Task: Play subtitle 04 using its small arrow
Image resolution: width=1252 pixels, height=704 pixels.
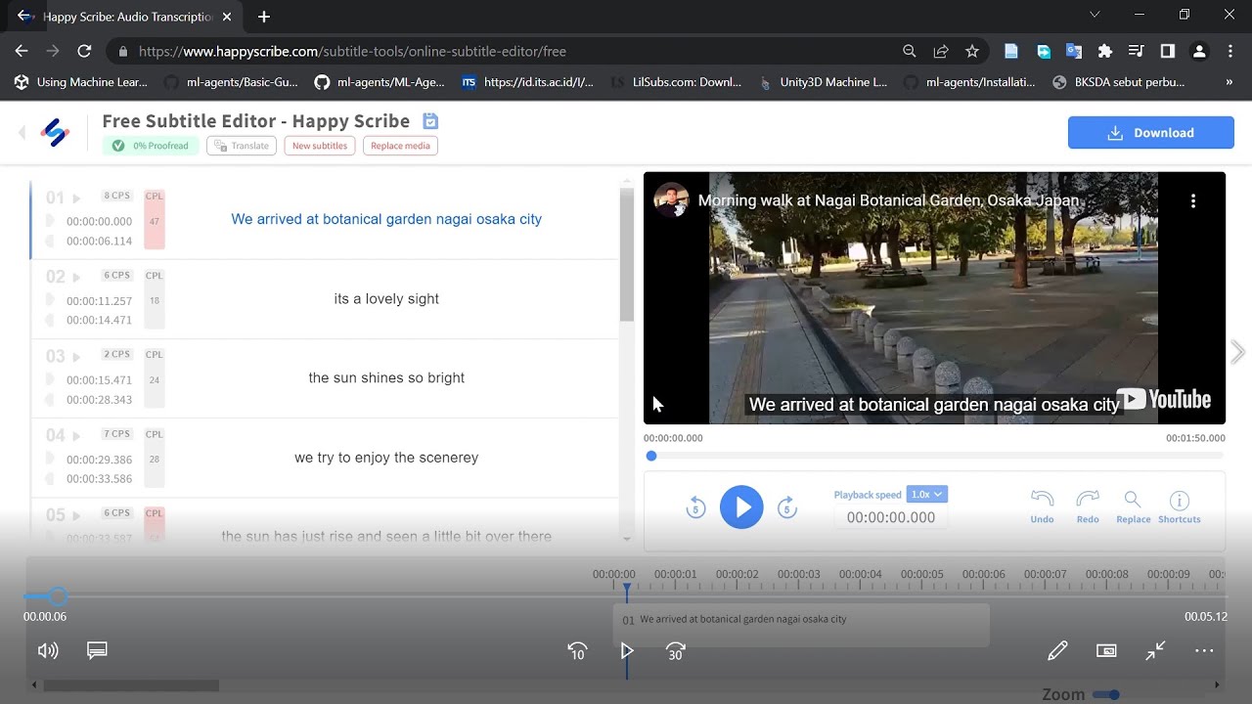Action: (x=76, y=436)
